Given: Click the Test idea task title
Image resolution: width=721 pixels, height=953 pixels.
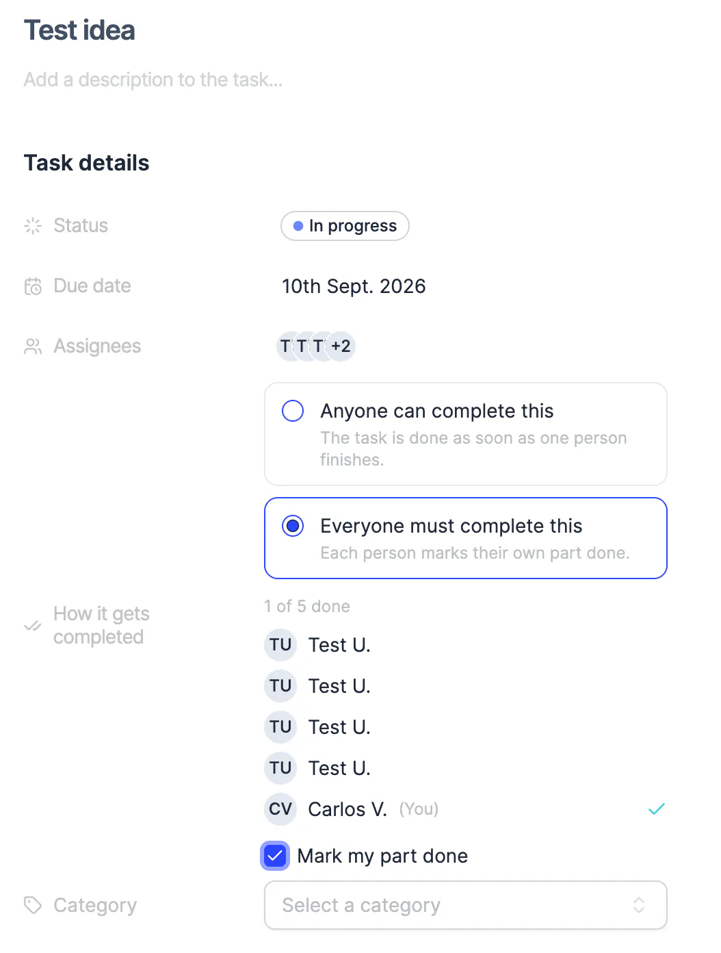Looking at the screenshot, I should [x=79, y=30].
